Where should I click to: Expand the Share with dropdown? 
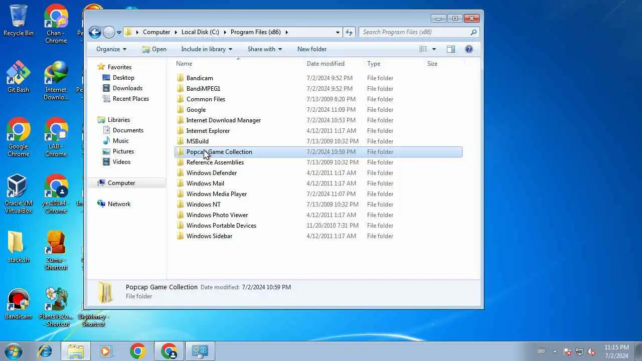point(265,49)
